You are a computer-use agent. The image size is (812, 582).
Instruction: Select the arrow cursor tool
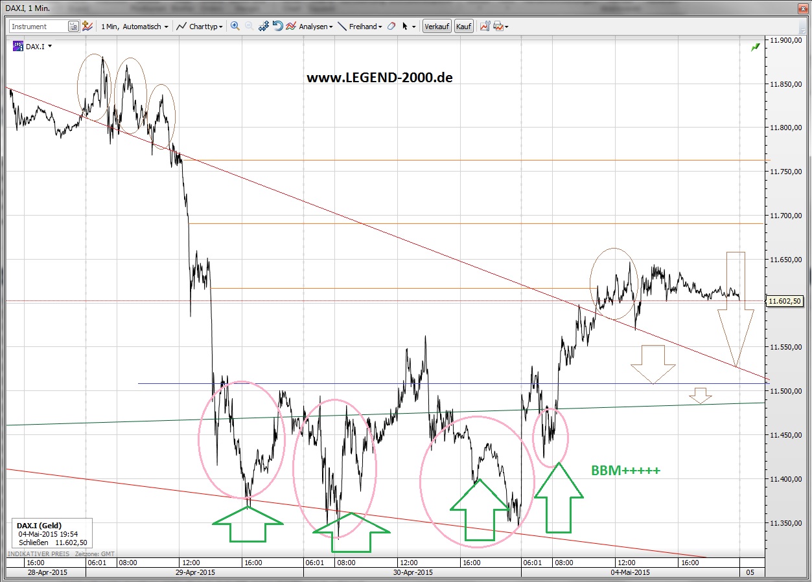click(405, 27)
